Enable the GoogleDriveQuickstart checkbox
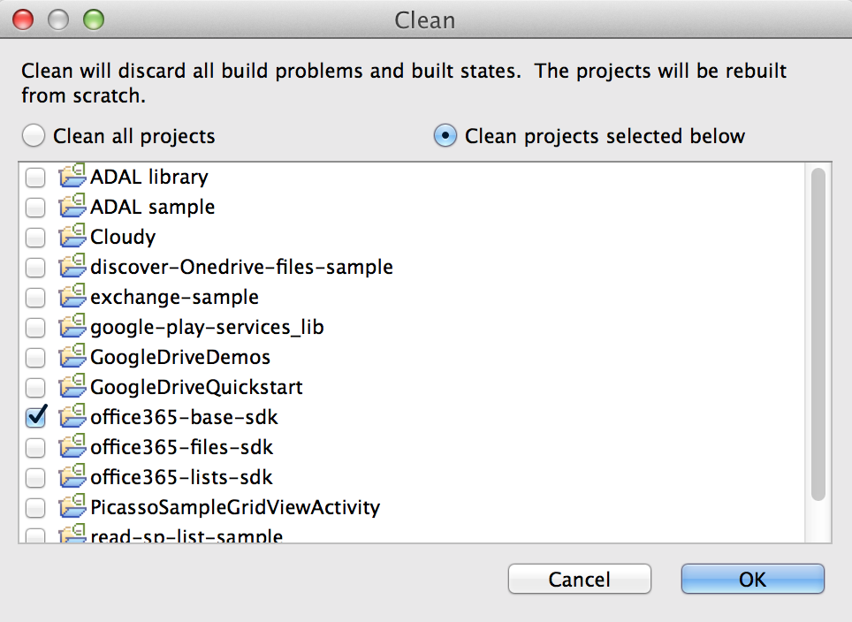The height and width of the screenshot is (622, 852). click(35, 387)
